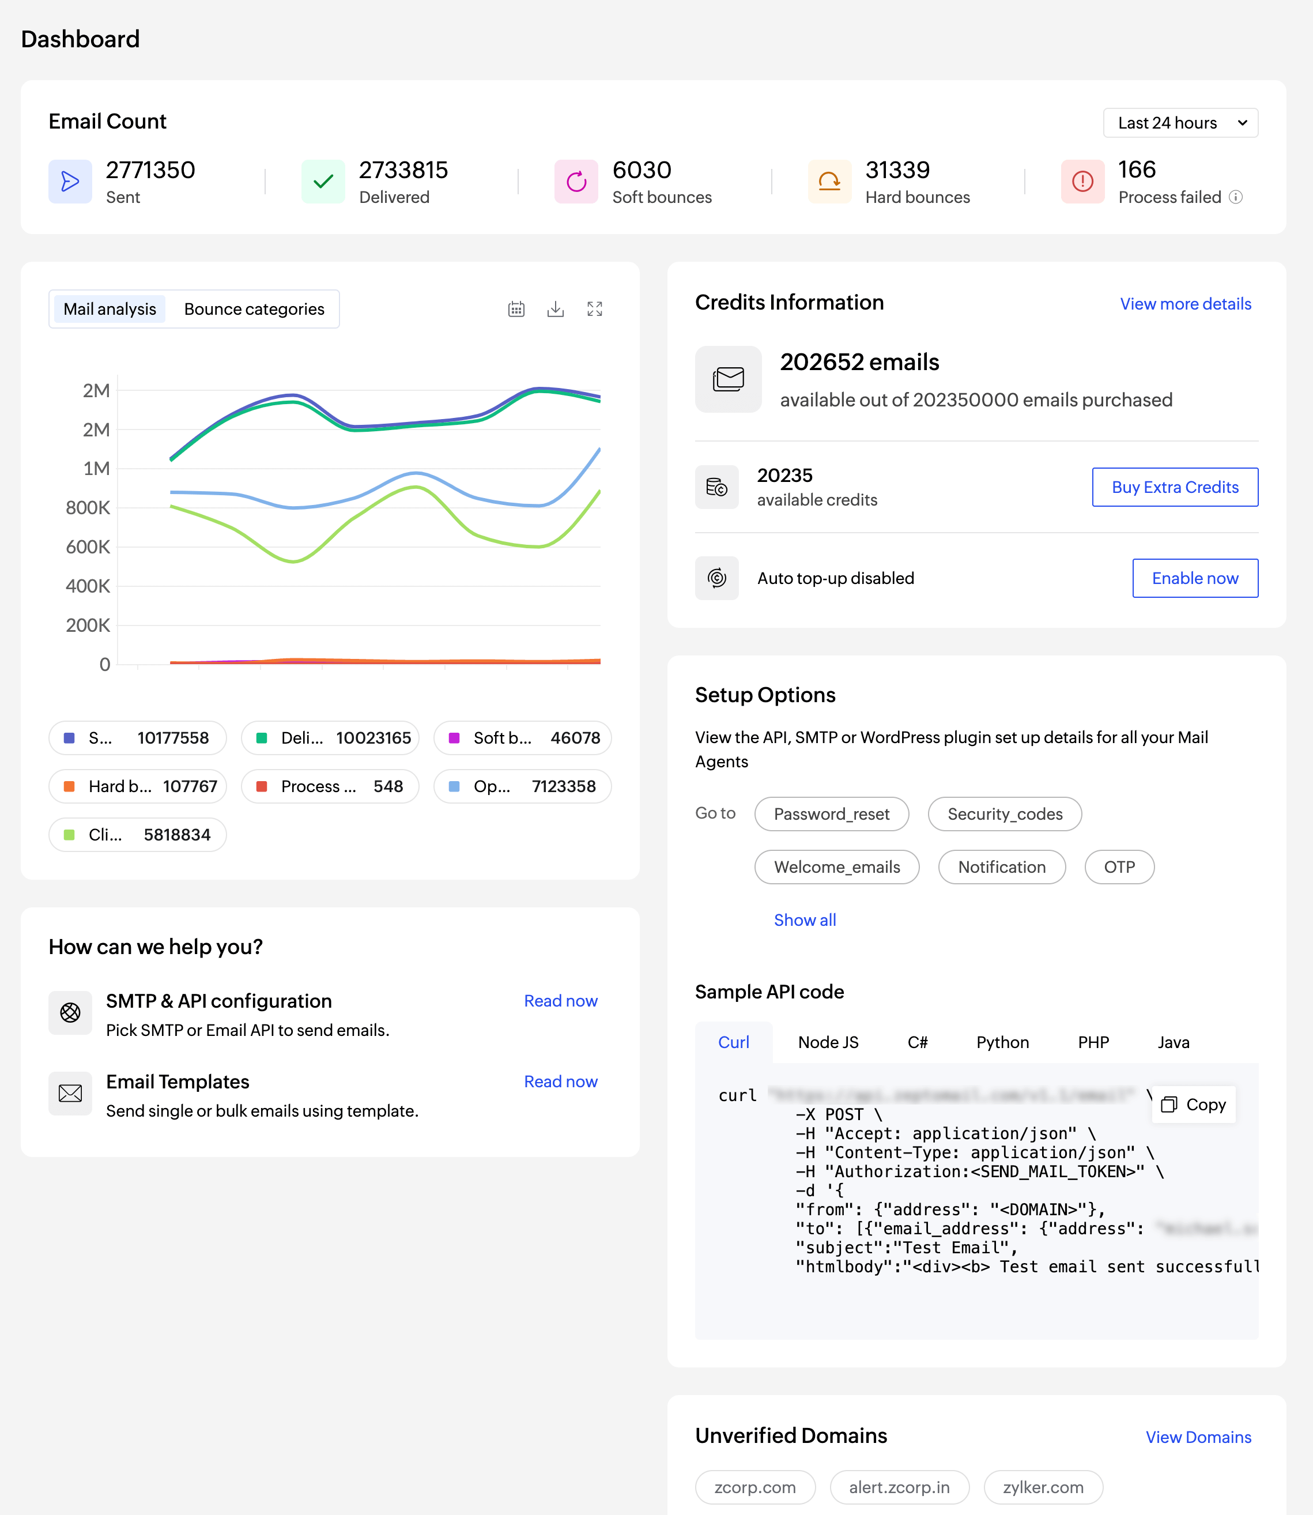Click the Email Templates envelope icon
This screenshot has height=1515, width=1313.
point(70,1093)
